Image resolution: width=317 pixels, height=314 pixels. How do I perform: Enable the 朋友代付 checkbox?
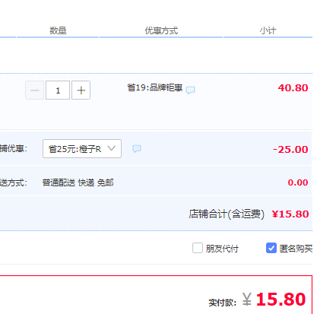click(198, 248)
